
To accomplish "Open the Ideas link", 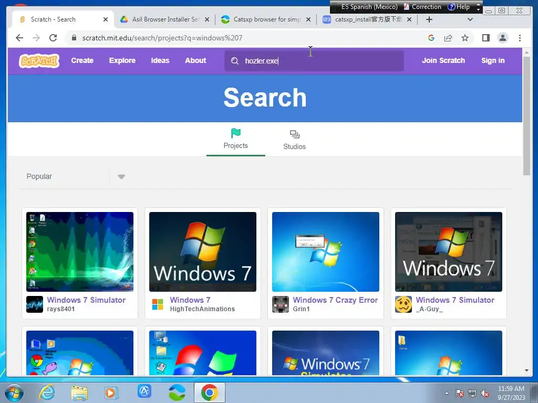I will tap(160, 61).
